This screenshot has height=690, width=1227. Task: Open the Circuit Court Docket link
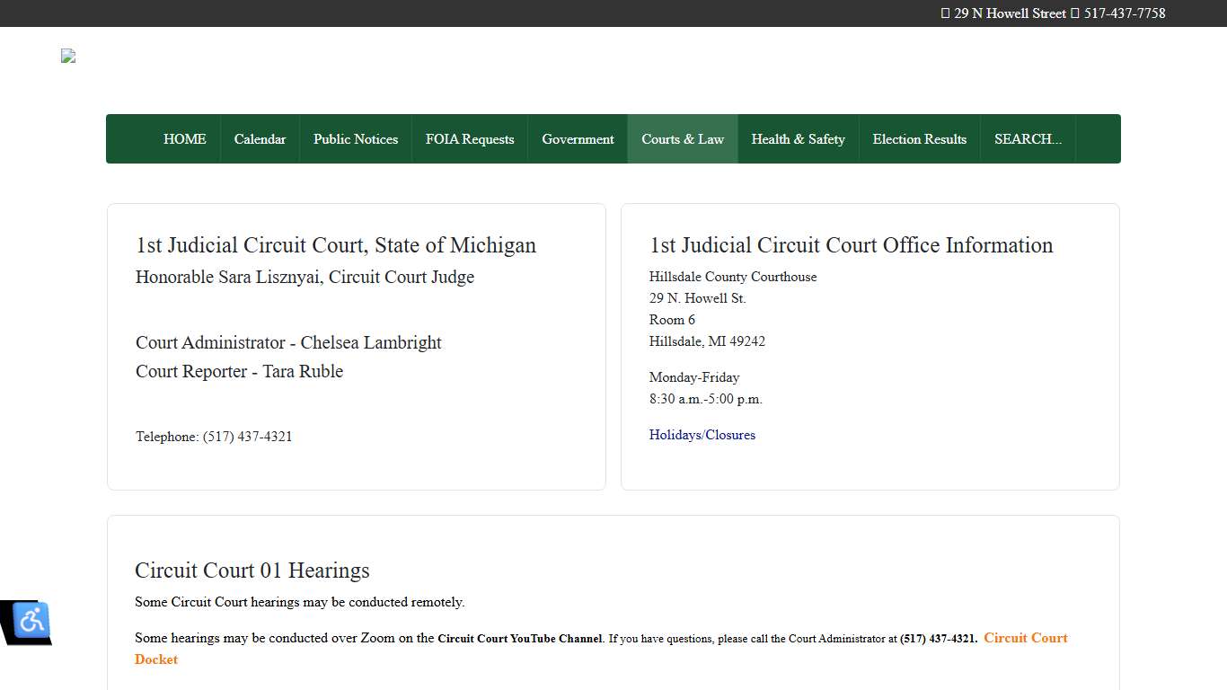tap(1026, 638)
